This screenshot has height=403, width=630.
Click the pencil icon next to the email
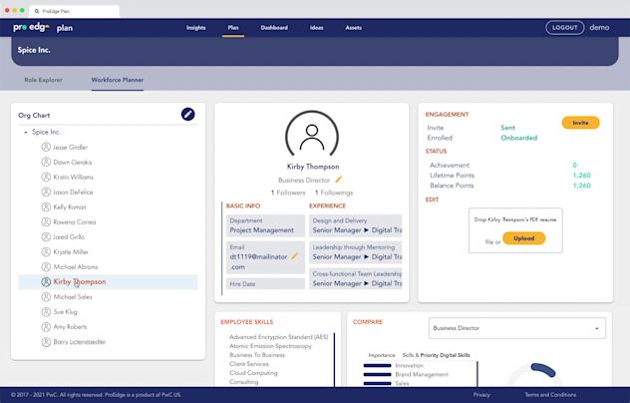pyautogui.click(x=295, y=255)
